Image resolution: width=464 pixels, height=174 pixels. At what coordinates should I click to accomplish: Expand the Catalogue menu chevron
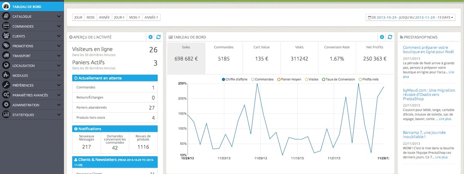tap(59, 17)
